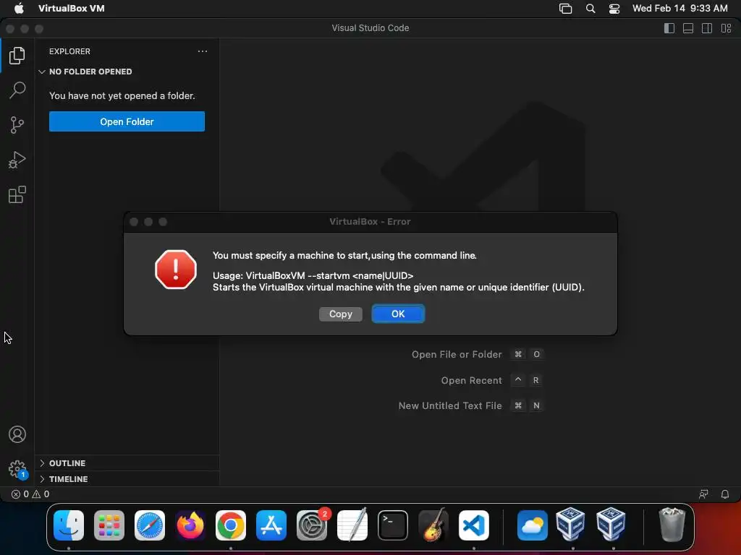Viewport: 741px width, 555px height.
Task: Open TextEdit from the Dock
Action: (x=352, y=525)
